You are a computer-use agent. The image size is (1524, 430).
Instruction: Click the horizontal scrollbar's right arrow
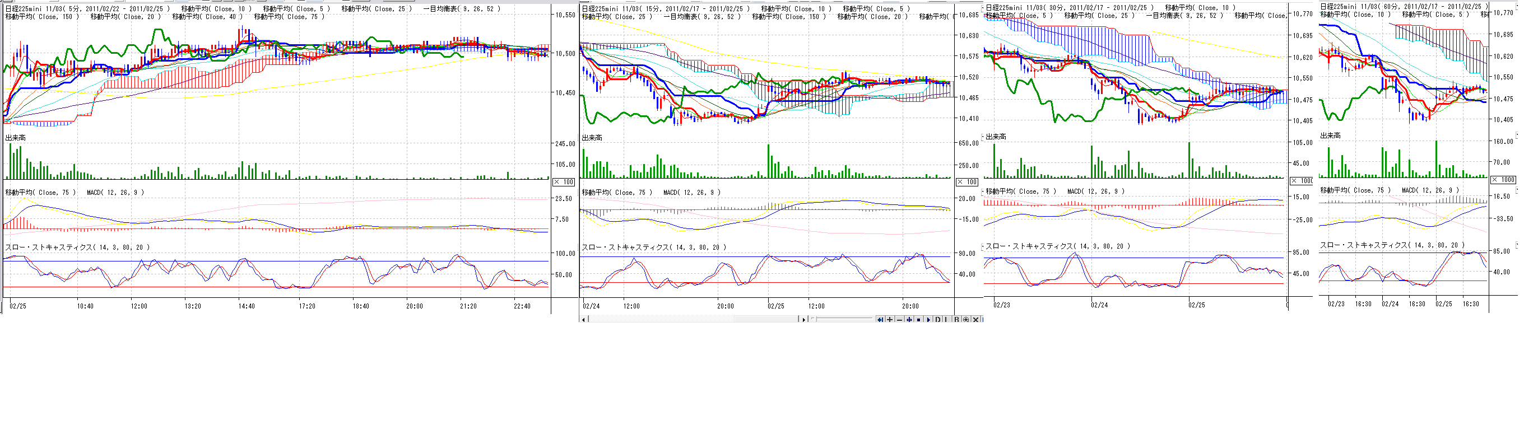pyautogui.click(x=804, y=320)
